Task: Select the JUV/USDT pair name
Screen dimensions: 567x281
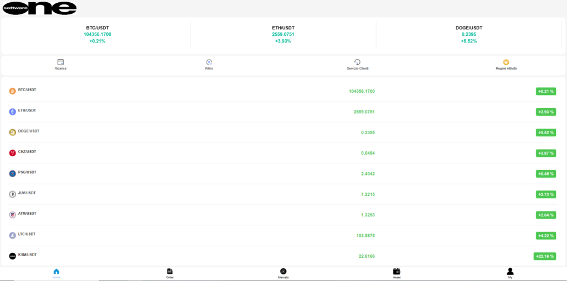Action: (27, 193)
